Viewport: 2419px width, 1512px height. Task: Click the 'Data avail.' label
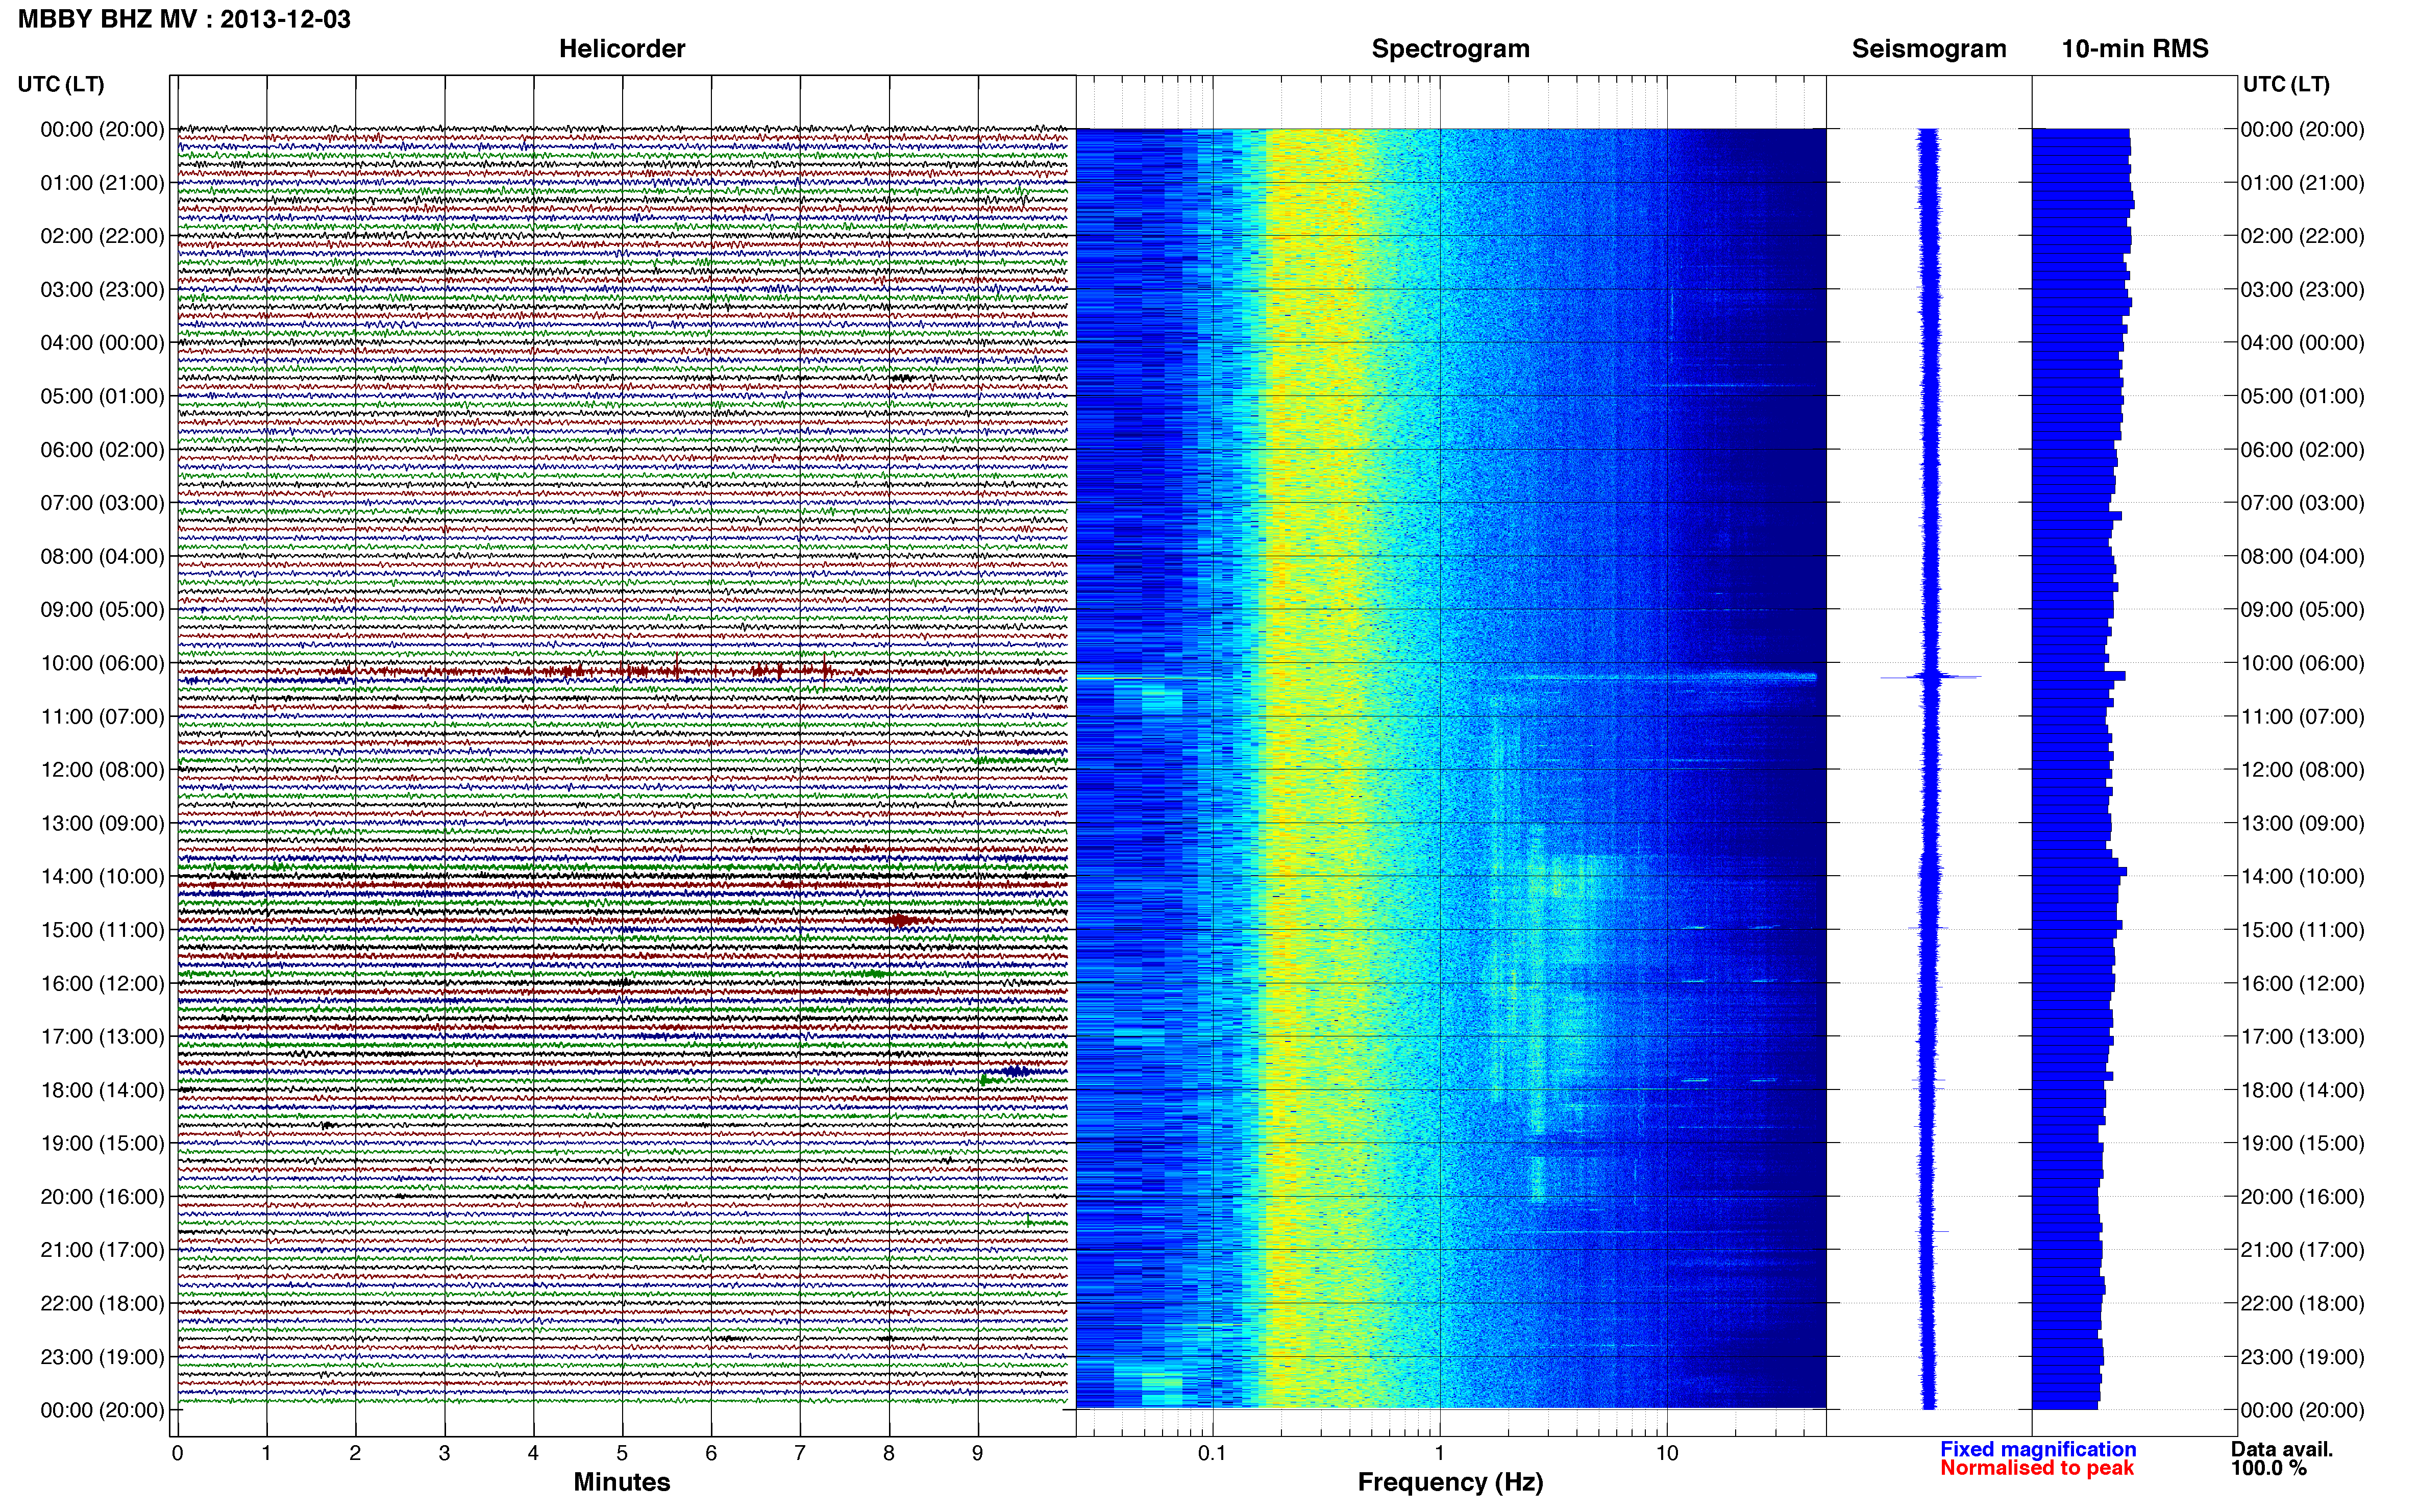(x=2281, y=1449)
